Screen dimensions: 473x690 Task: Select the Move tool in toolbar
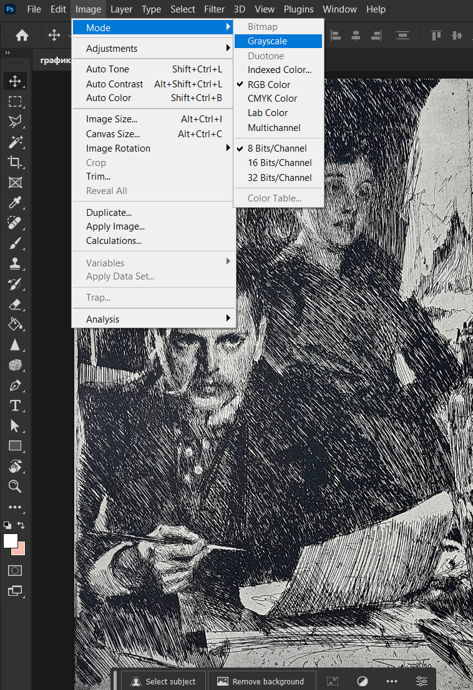(15, 81)
